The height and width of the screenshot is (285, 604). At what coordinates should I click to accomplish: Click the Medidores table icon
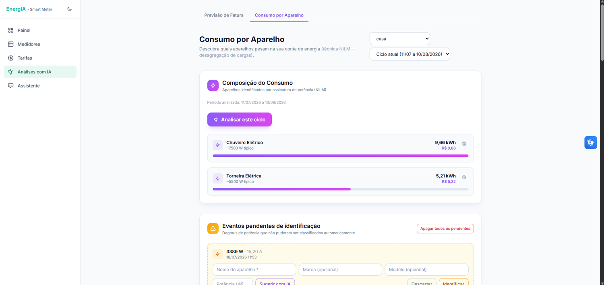click(11, 44)
